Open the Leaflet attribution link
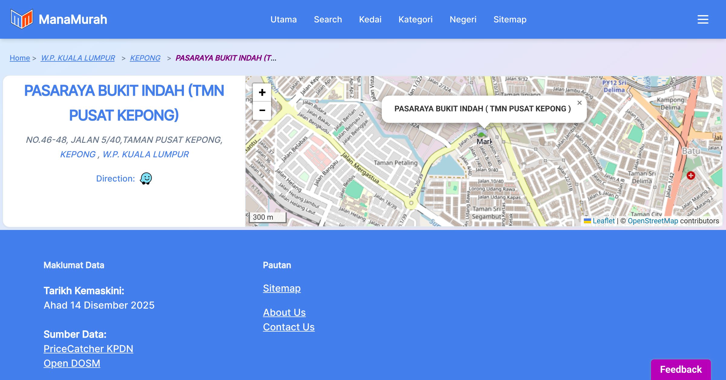 click(603, 221)
